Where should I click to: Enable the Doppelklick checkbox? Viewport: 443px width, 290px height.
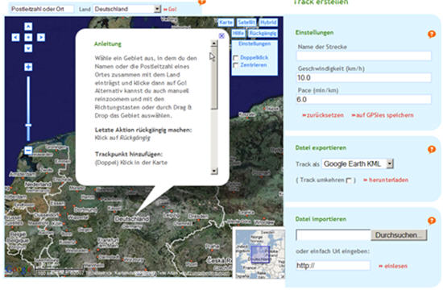pyautogui.click(x=236, y=58)
